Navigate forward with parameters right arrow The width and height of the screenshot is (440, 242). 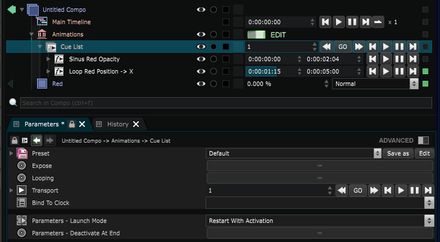49,140
